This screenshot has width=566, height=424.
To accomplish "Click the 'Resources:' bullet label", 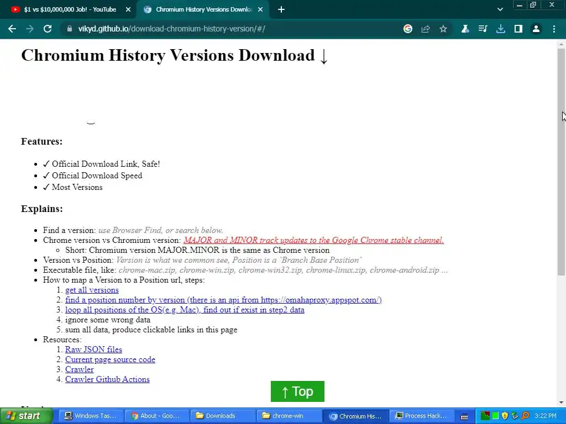I will tap(62, 340).
